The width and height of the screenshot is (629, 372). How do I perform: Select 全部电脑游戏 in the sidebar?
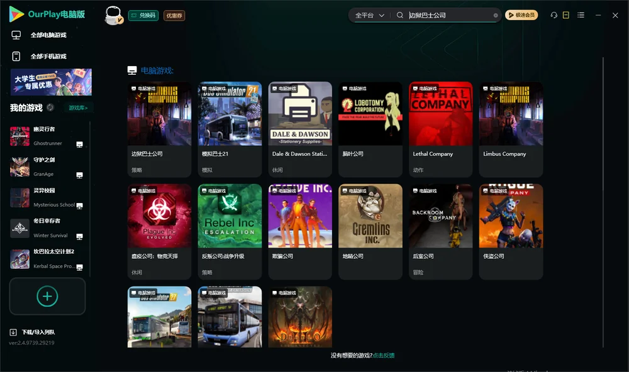click(x=48, y=35)
